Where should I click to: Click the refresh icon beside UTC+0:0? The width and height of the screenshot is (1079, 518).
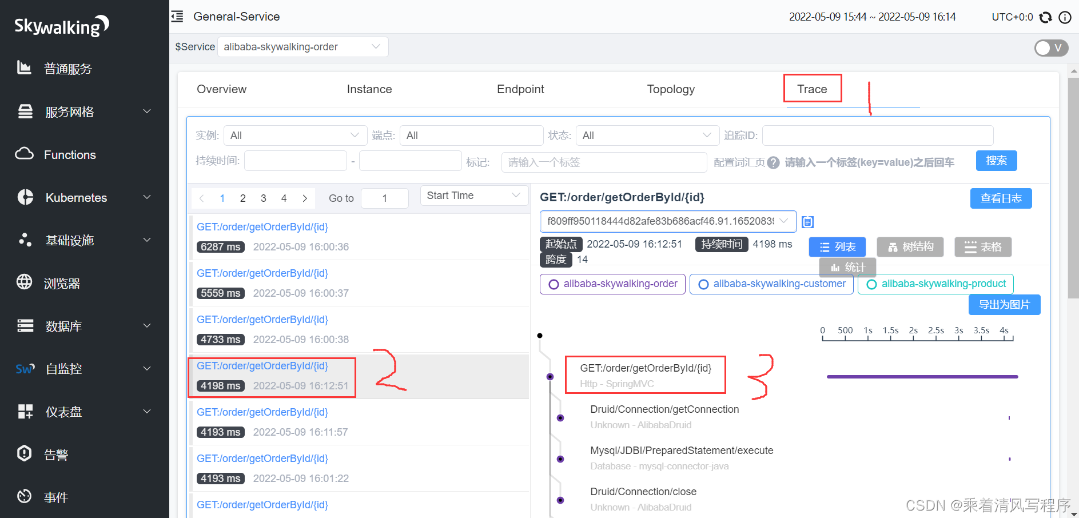1046,17
